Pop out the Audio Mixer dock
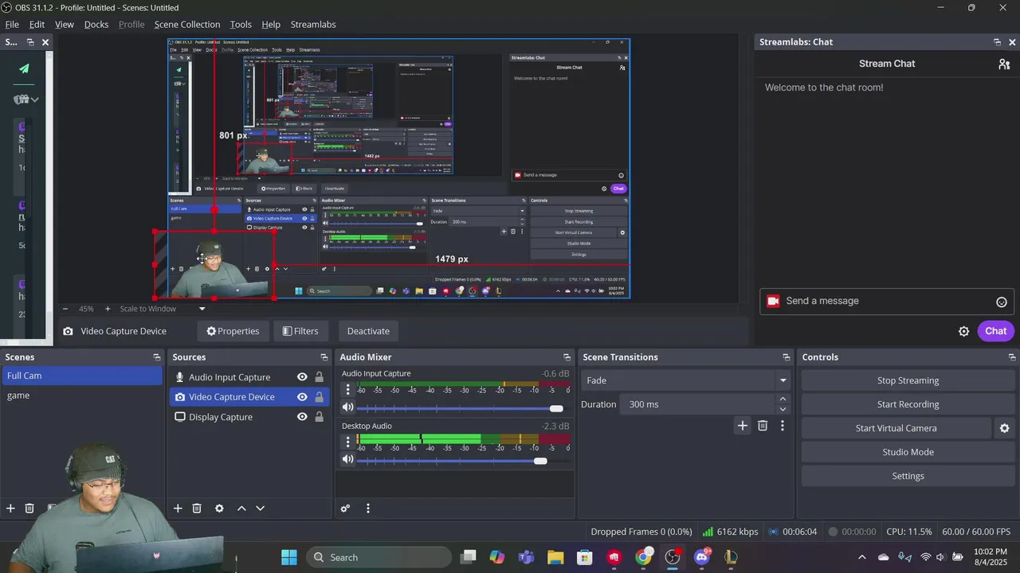This screenshot has height=573, width=1020. (567, 357)
